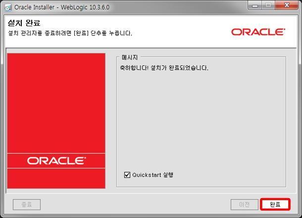Click the disabled maximize window button
Screen dimensions: 302x218
pyautogui.click(x=268, y=5)
